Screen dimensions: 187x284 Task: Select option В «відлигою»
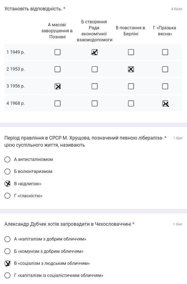coord(8,184)
